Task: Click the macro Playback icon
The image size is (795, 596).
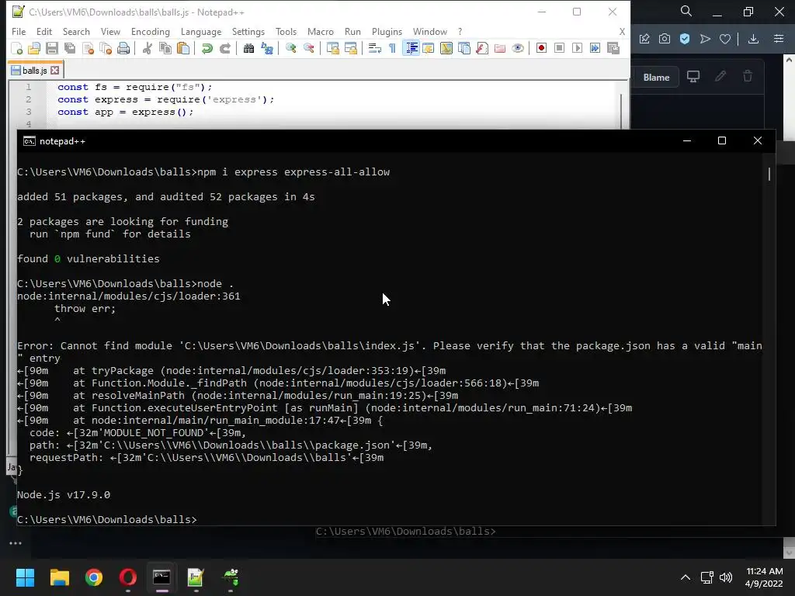Action: pyautogui.click(x=577, y=48)
